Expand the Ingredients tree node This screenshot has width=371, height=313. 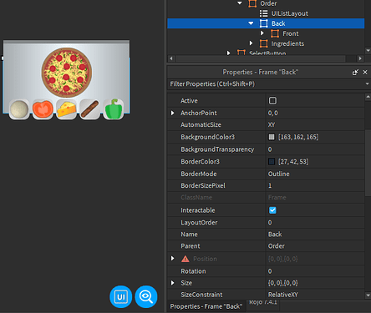pyautogui.click(x=251, y=43)
